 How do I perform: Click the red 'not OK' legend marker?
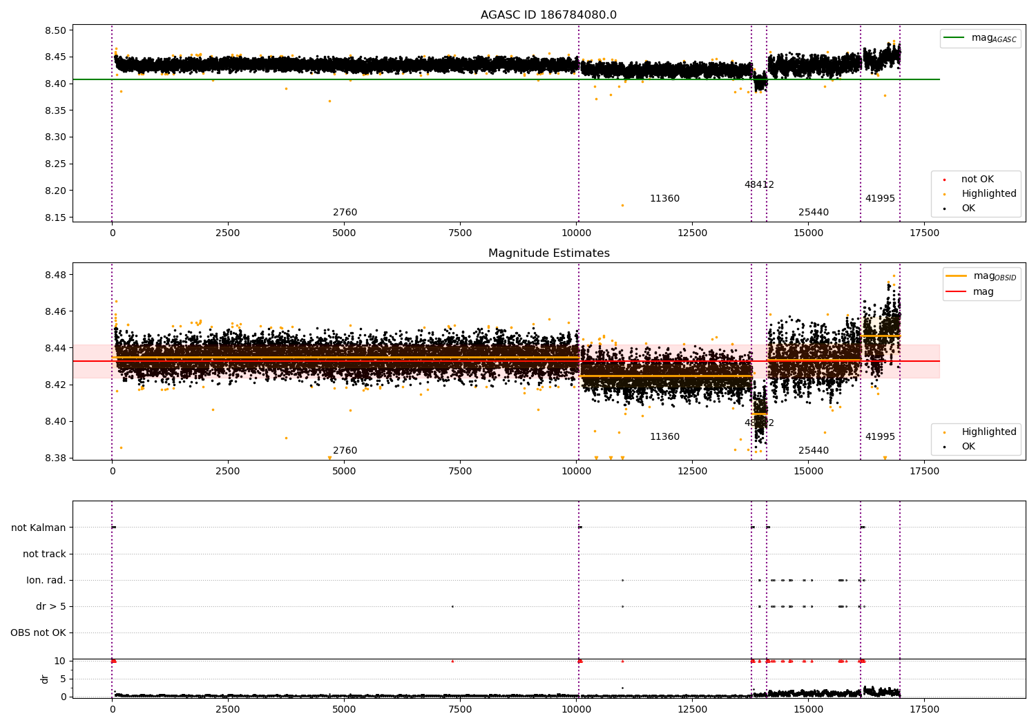[944, 180]
